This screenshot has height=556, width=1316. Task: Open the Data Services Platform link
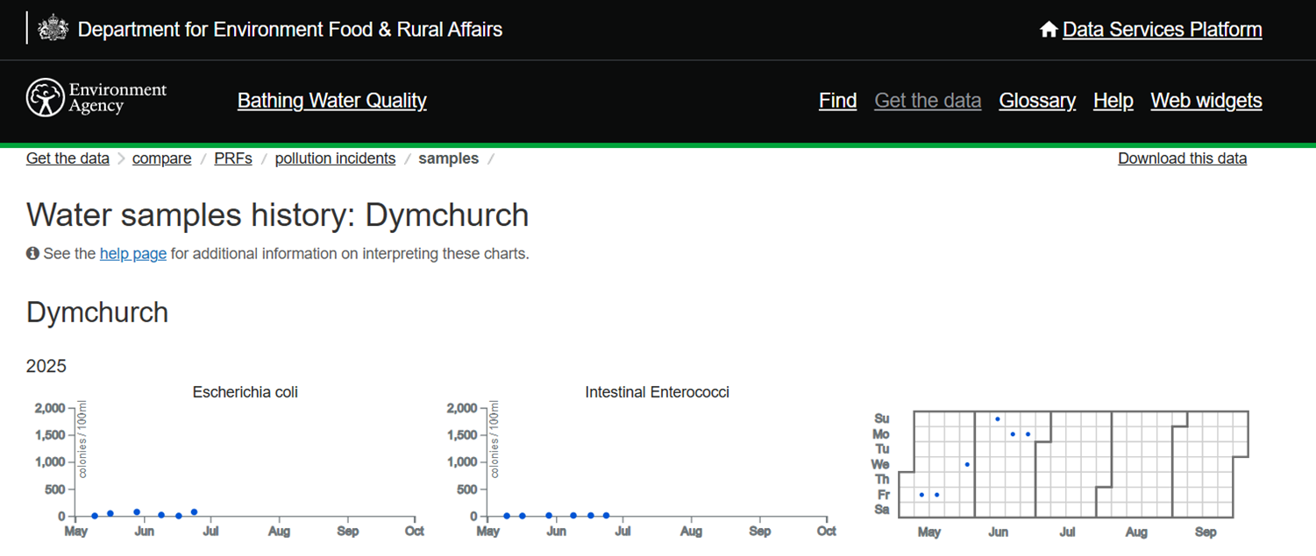[x=1163, y=30]
